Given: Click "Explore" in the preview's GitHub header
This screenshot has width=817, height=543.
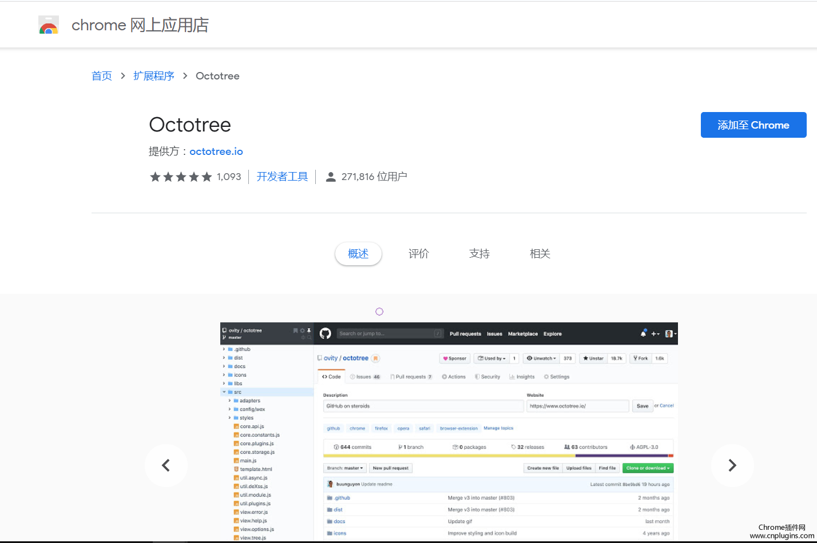Looking at the screenshot, I should click(553, 334).
